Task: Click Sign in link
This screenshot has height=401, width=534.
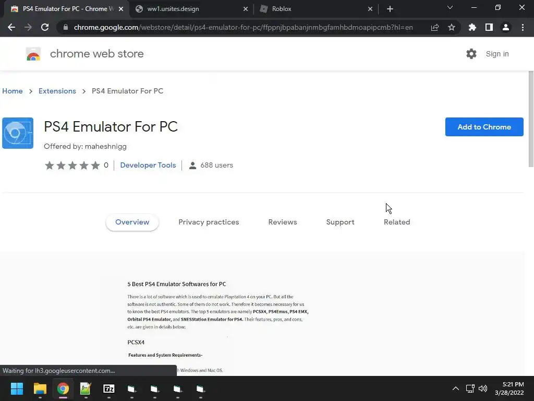Action: pyautogui.click(x=497, y=54)
